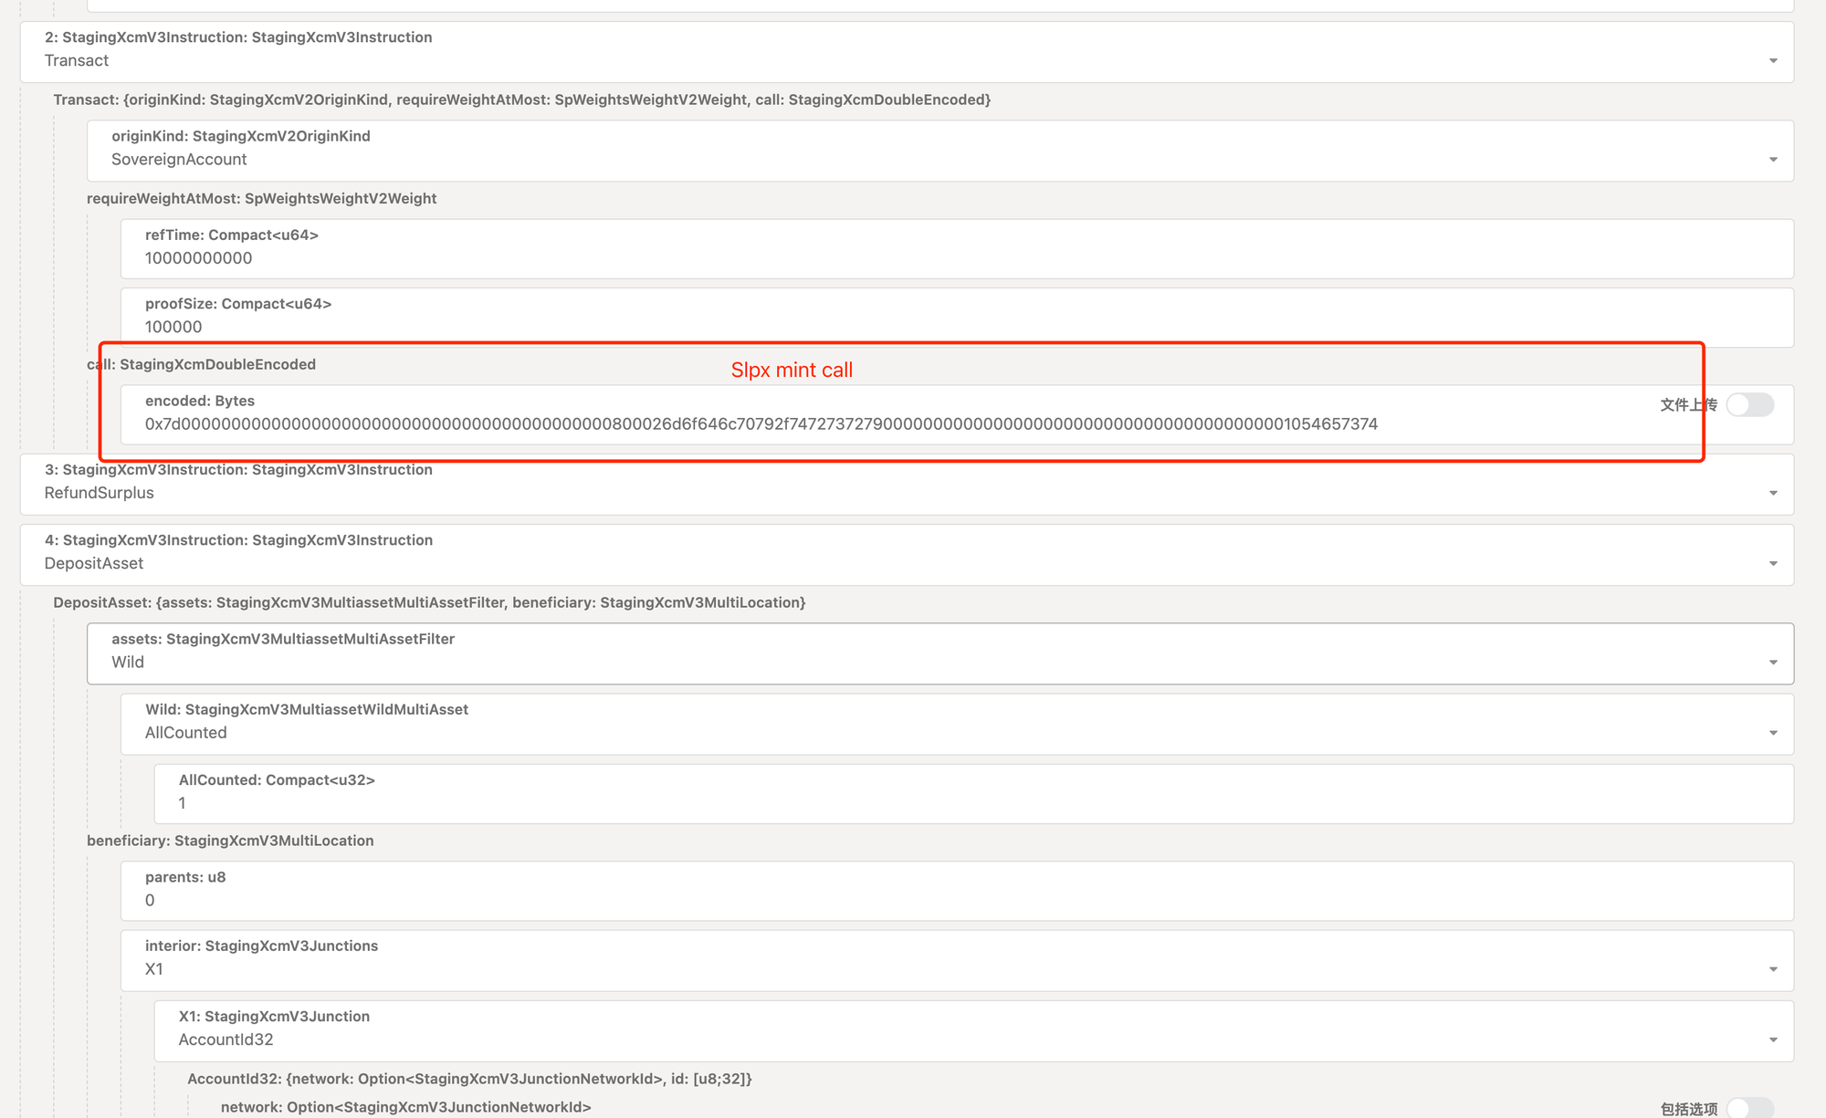Open the DepositAsset instruction dropdown
This screenshot has height=1118, width=1826.
click(1772, 564)
